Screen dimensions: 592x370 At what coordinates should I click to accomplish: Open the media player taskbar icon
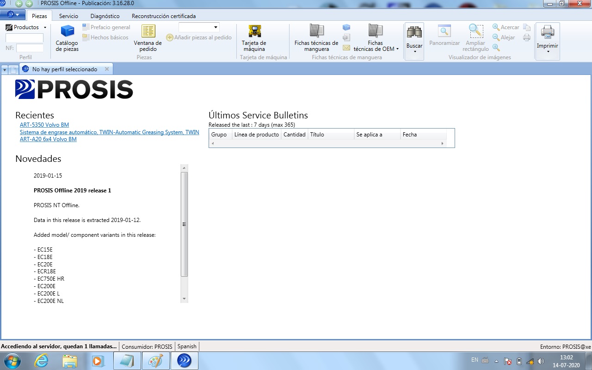tap(98, 361)
